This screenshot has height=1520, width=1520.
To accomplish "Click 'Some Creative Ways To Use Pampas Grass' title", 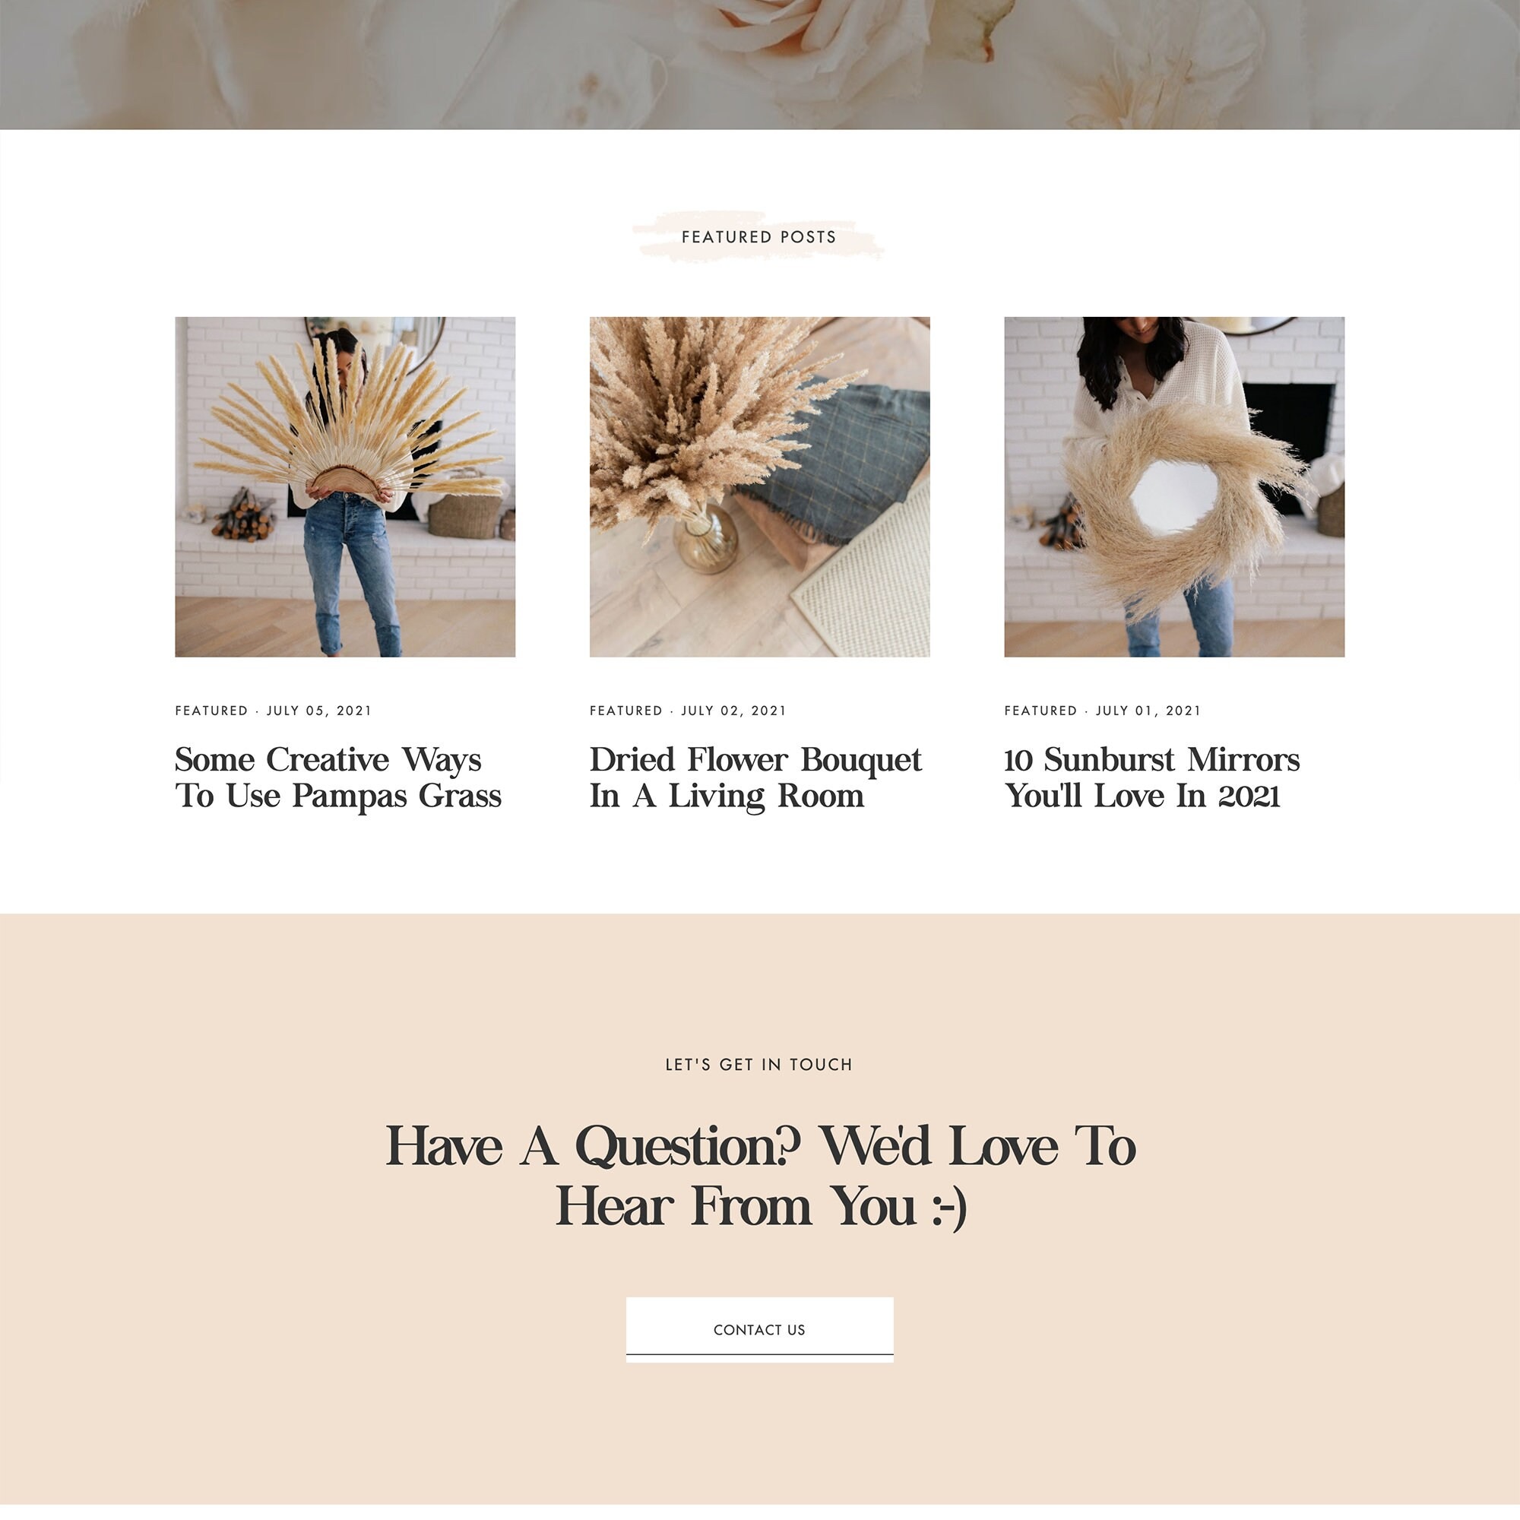I will tap(338, 777).
